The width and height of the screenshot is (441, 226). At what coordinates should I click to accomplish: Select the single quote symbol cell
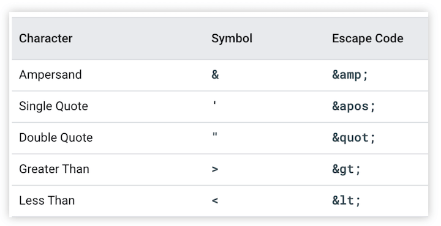(x=215, y=103)
